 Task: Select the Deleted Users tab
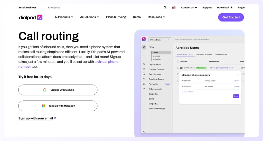[221, 55]
